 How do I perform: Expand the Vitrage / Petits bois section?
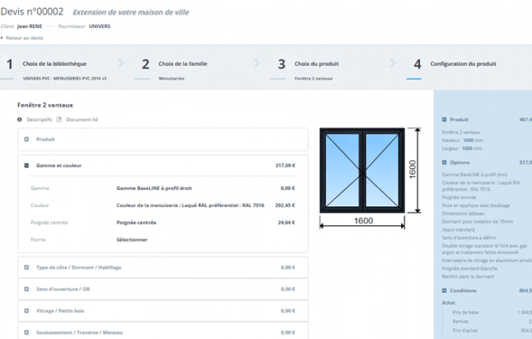coord(27,311)
